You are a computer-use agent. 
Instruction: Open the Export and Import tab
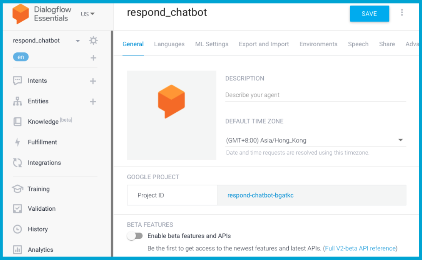click(x=264, y=44)
